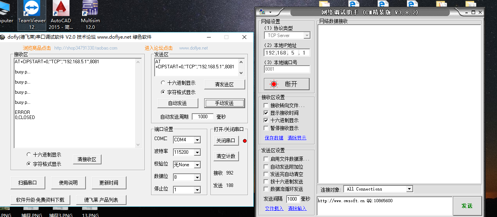Enable 启用文件数据源 checkbox

pyautogui.click(x=266, y=159)
